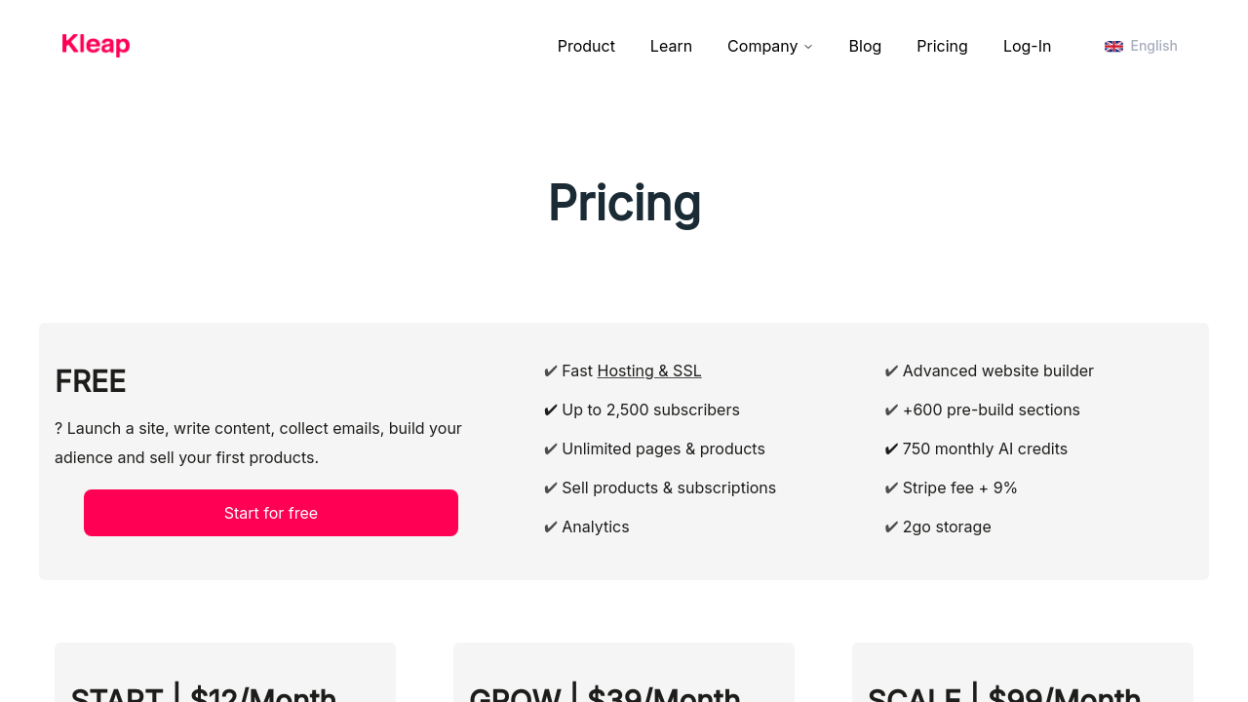This screenshot has width=1248, height=702.
Task: Click the Log-In link
Action: pos(1027,46)
